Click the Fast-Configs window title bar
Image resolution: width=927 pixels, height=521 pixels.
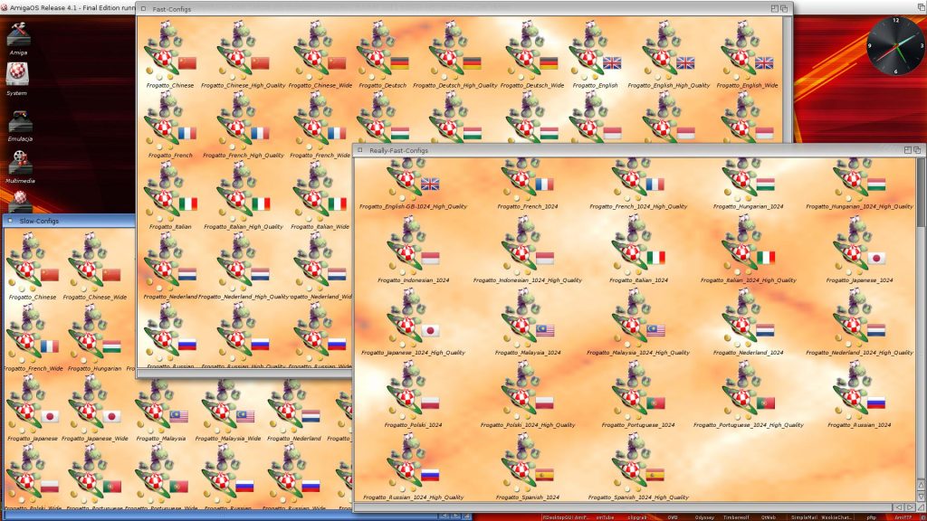(464, 9)
